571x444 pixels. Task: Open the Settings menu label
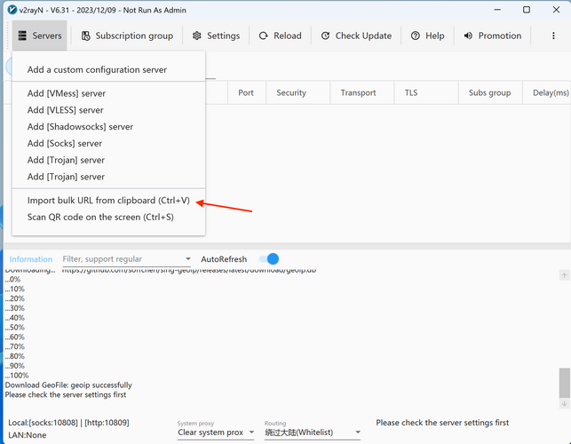223,36
